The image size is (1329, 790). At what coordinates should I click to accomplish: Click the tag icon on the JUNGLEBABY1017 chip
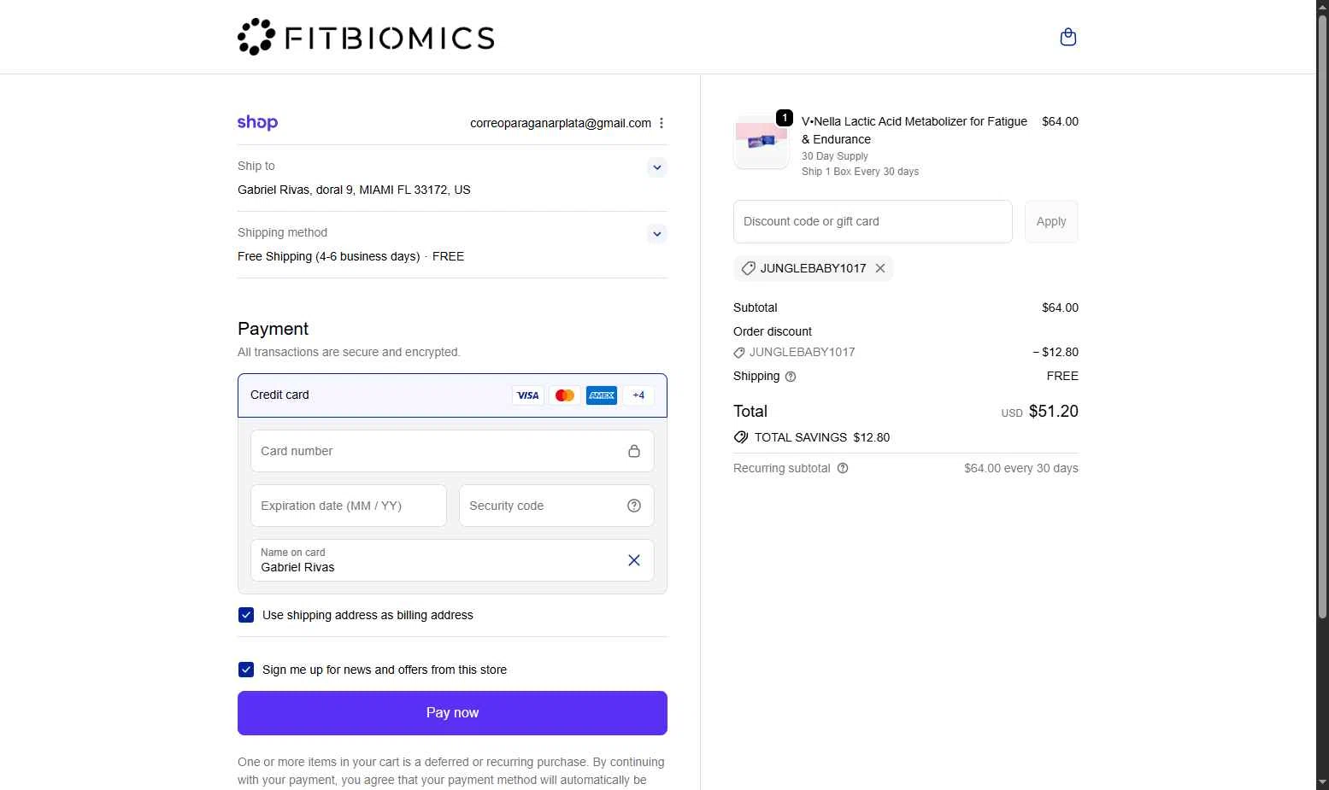pos(748,268)
